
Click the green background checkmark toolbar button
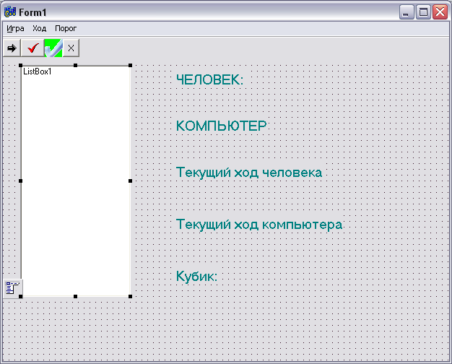(x=53, y=48)
